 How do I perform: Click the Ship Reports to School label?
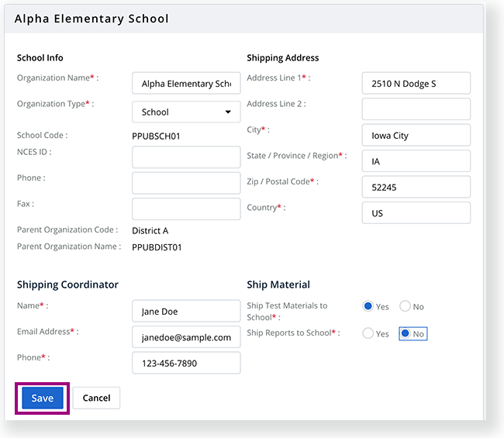point(293,333)
